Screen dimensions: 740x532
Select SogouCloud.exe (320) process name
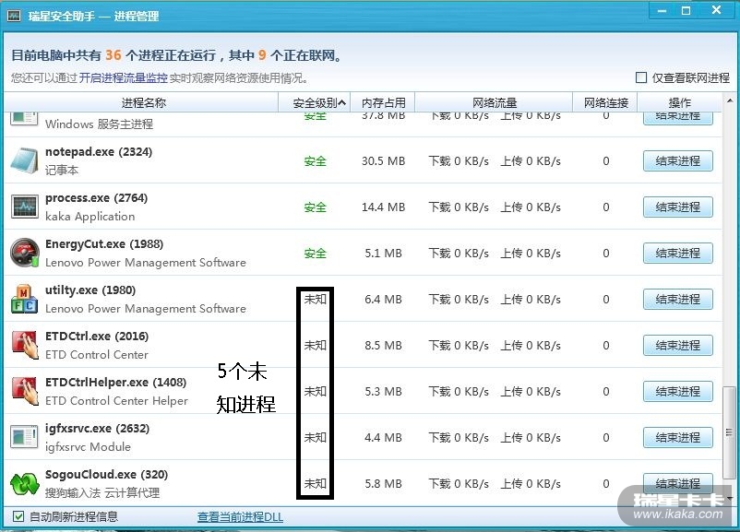(x=107, y=475)
